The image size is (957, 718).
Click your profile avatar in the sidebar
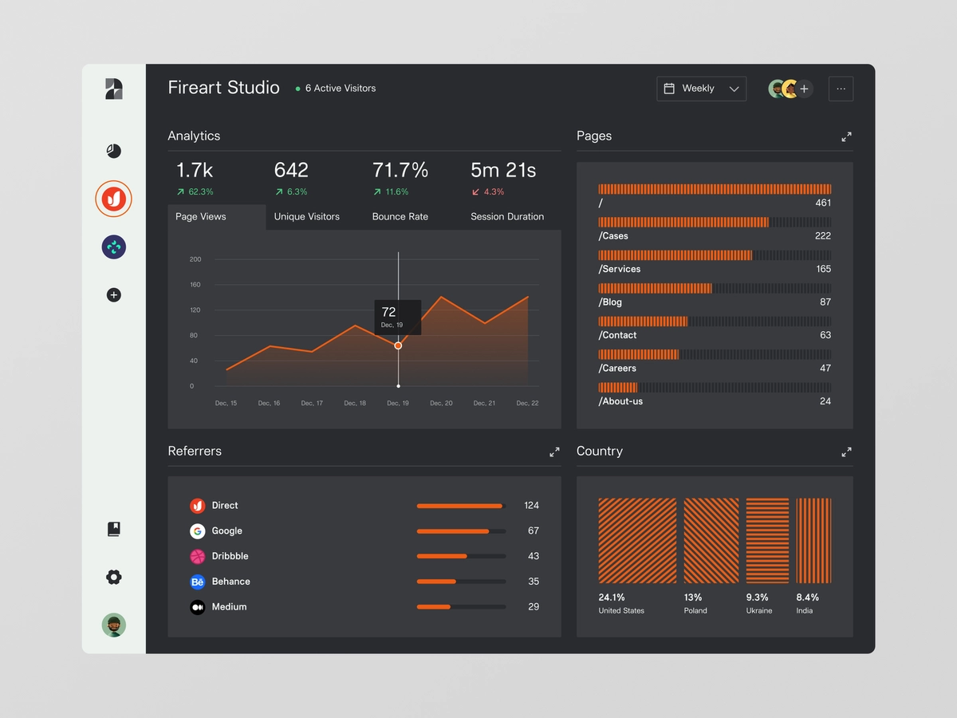tap(113, 625)
